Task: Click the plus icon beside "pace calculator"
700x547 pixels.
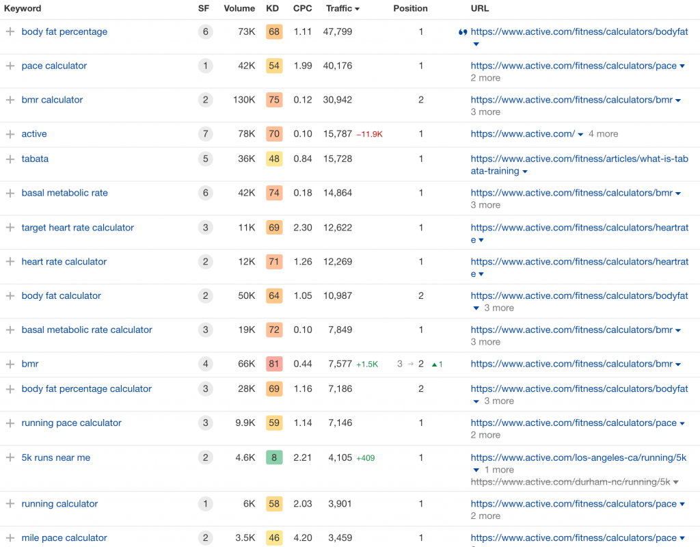Action: point(10,66)
